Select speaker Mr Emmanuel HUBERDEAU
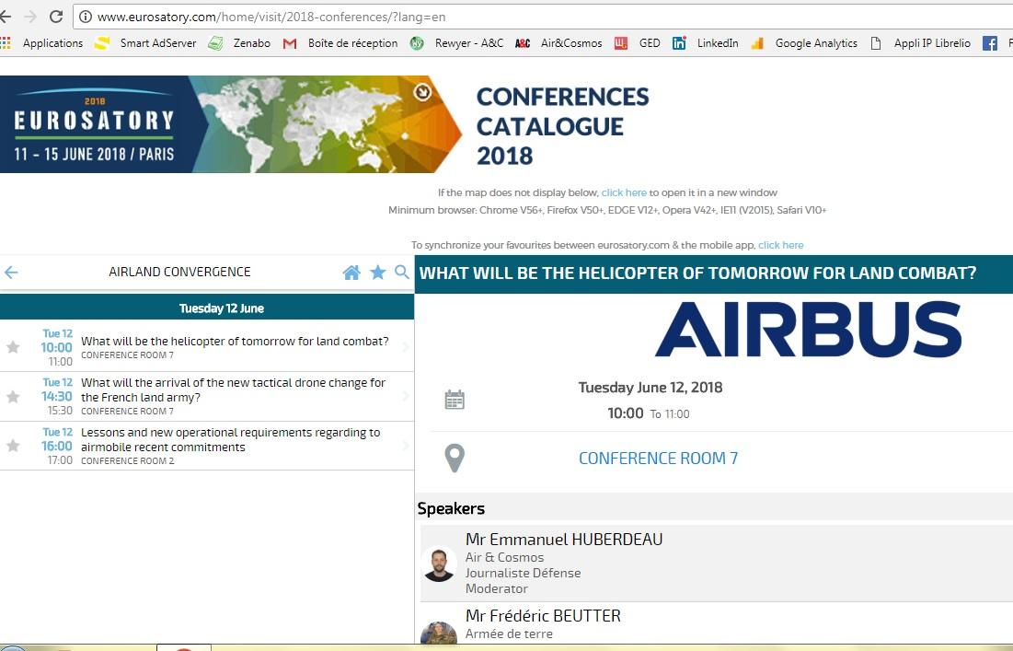 coord(563,540)
